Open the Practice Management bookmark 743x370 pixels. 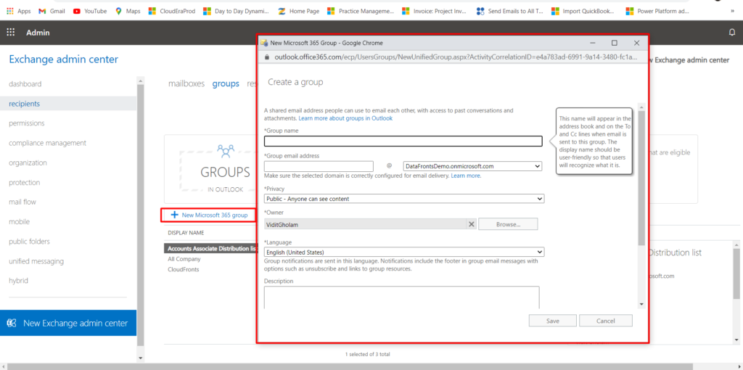361,11
